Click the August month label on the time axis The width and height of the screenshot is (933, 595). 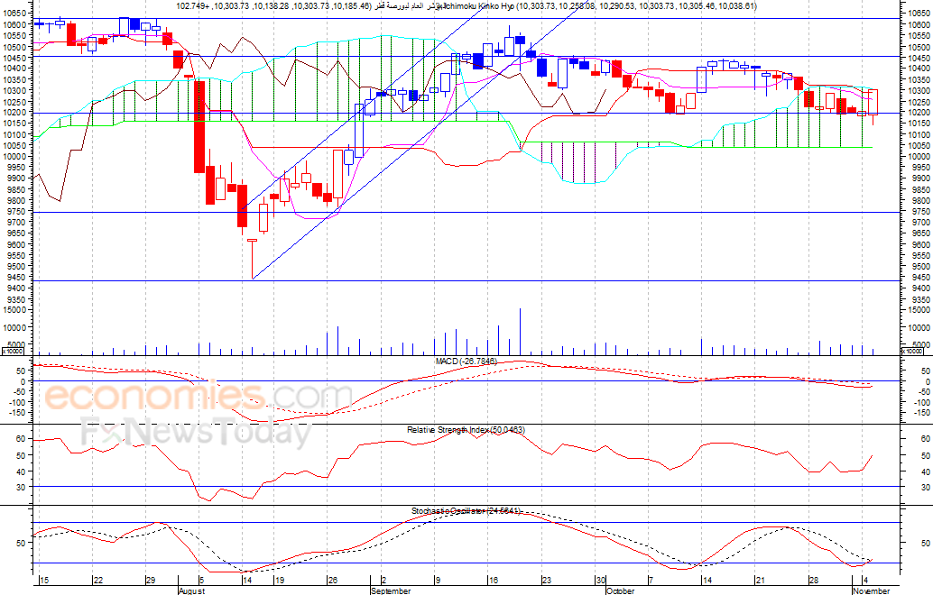pos(191,590)
